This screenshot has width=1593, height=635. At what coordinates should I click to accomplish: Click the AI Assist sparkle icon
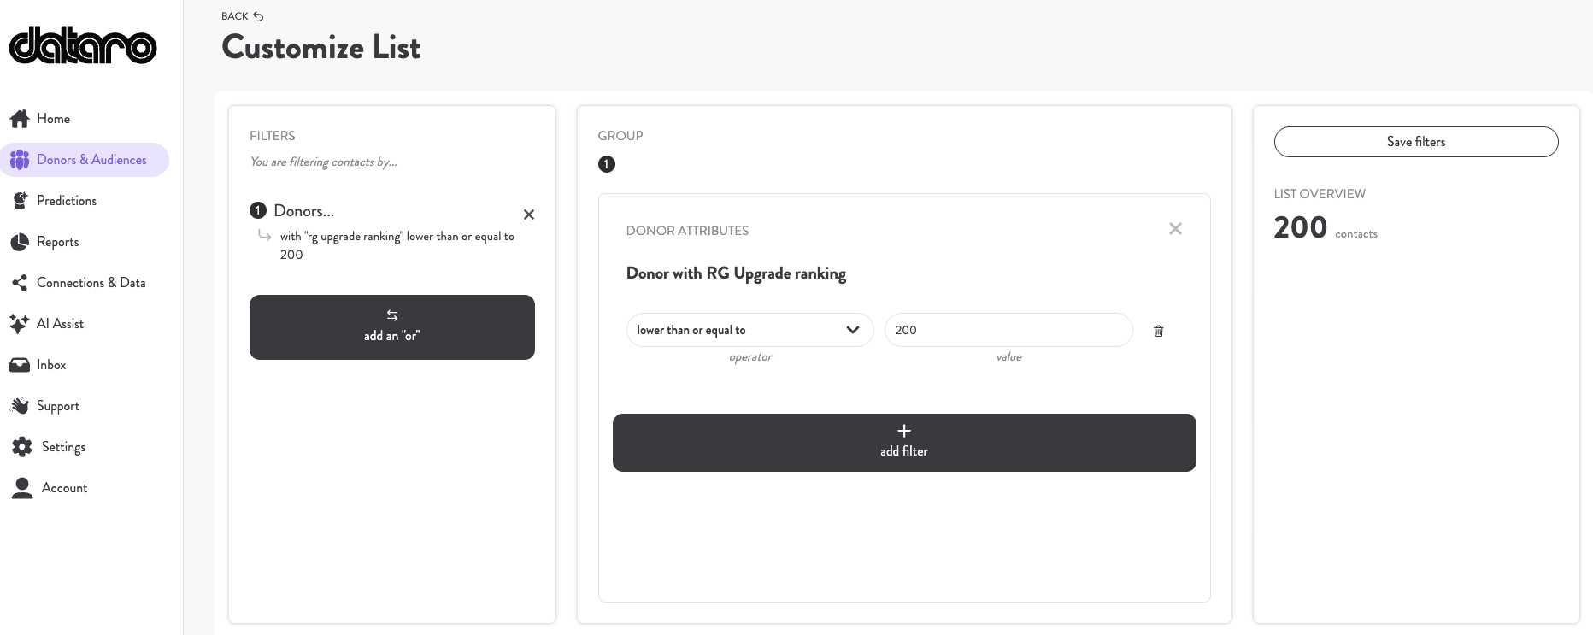[x=20, y=324]
